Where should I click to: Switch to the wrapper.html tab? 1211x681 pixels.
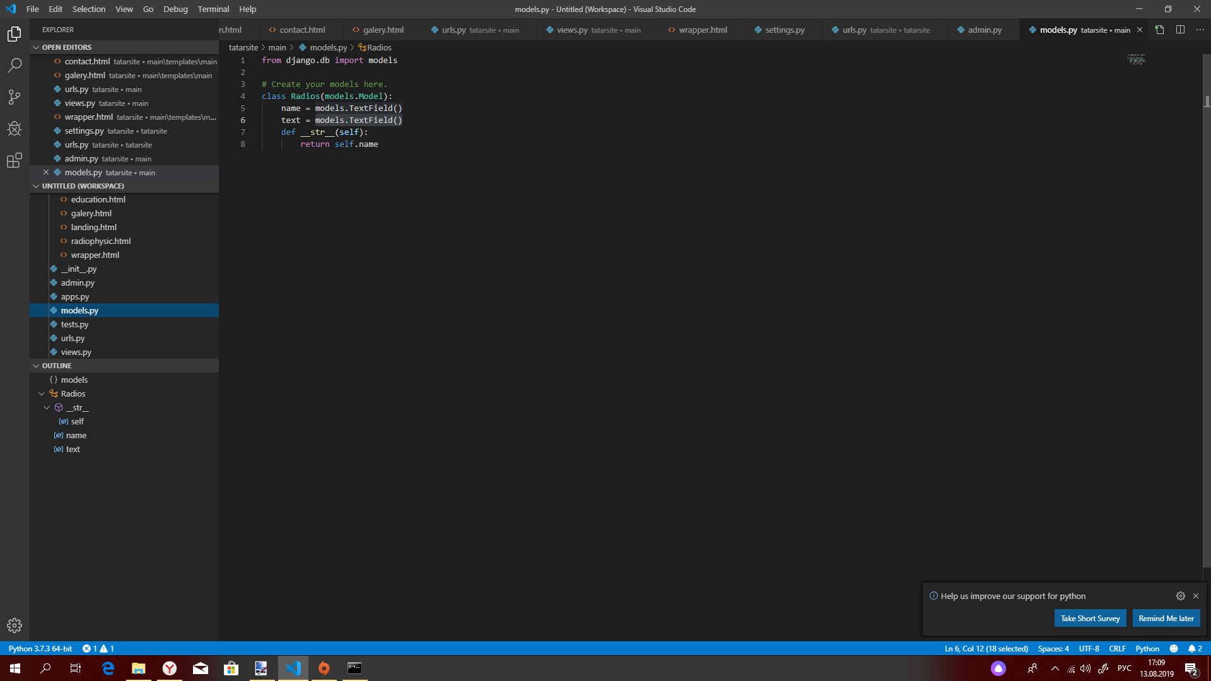(703, 30)
